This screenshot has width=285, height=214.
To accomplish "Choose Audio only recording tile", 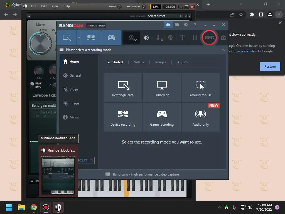I will [200, 117].
